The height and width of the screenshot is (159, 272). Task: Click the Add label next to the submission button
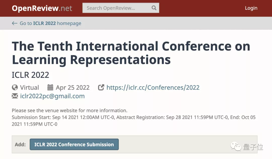(x=20, y=144)
